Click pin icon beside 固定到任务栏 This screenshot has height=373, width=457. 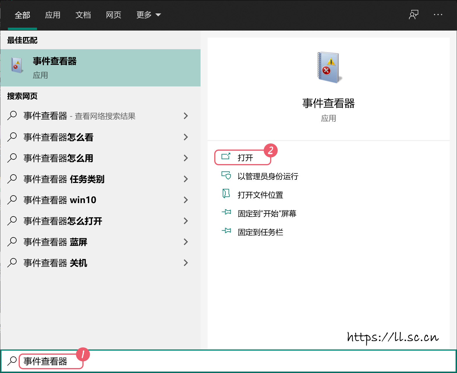pos(226,230)
